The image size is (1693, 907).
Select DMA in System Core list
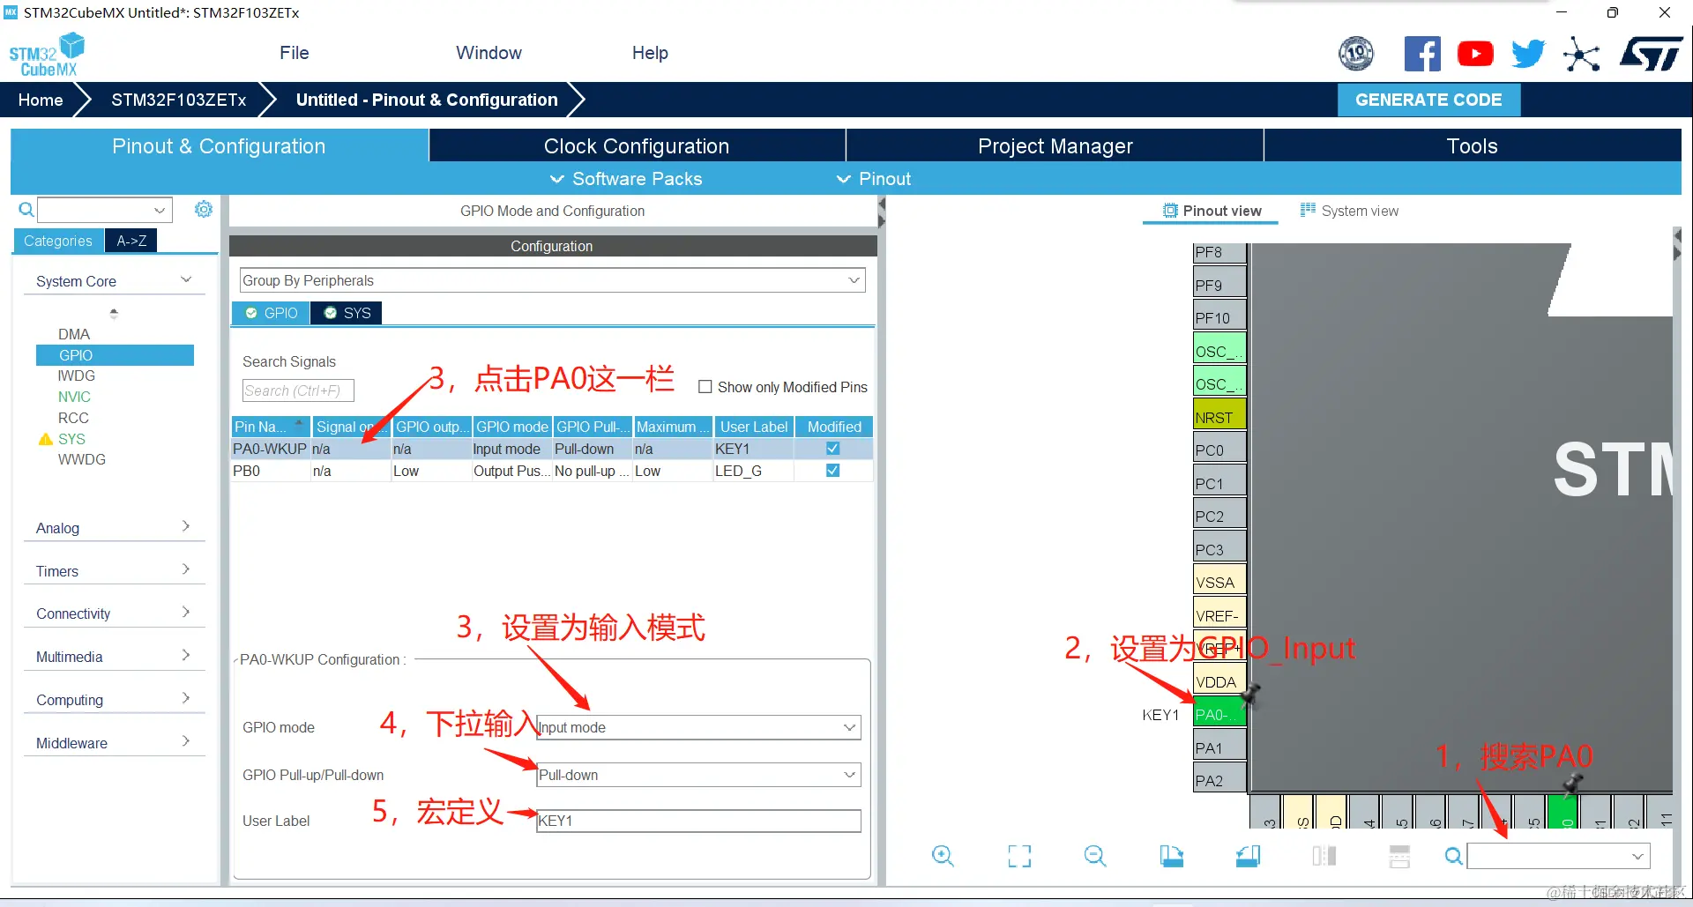(x=74, y=334)
